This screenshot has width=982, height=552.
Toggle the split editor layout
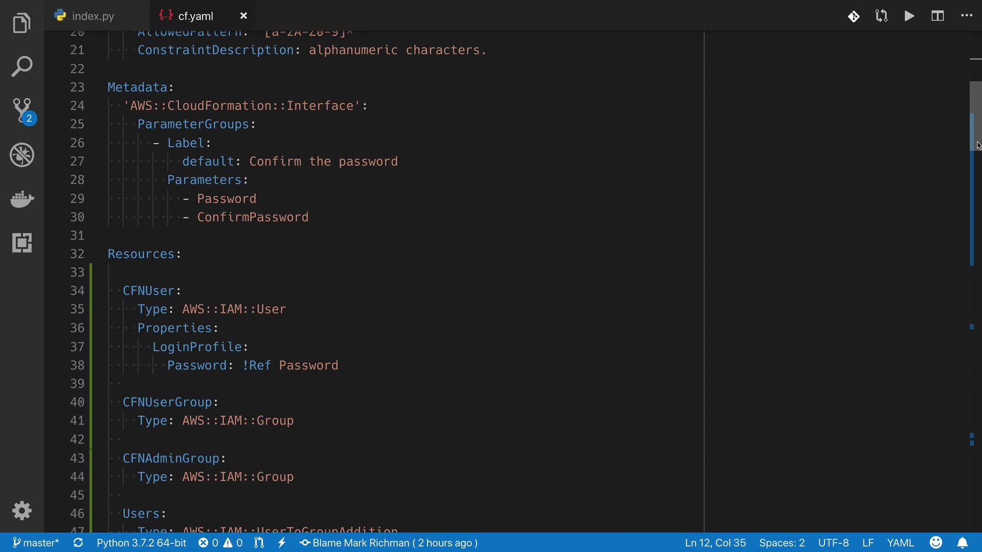938,16
